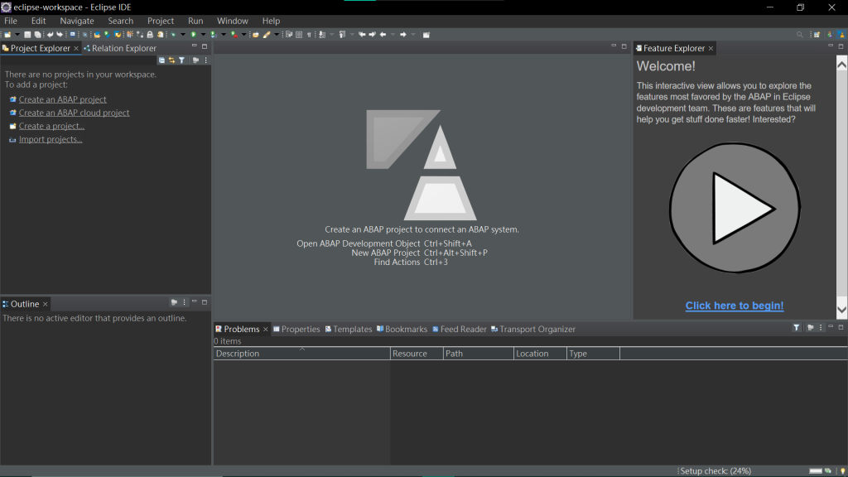Click the filter icon in Problems view

pyautogui.click(x=797, y=327)
